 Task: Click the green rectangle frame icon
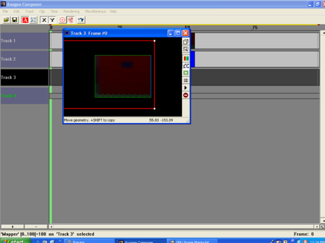[185, 73]
